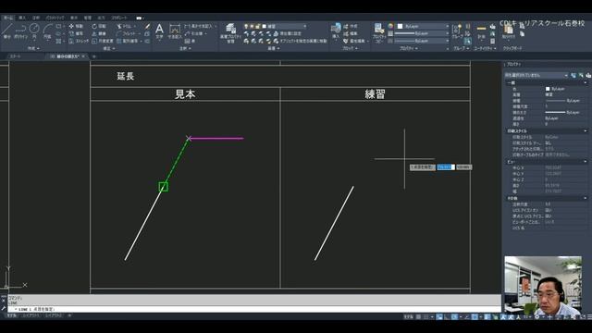Screen dimensions: 592x333
Task: Click the Stretch (ストレッチ) tool
Action: coord(79,41)
